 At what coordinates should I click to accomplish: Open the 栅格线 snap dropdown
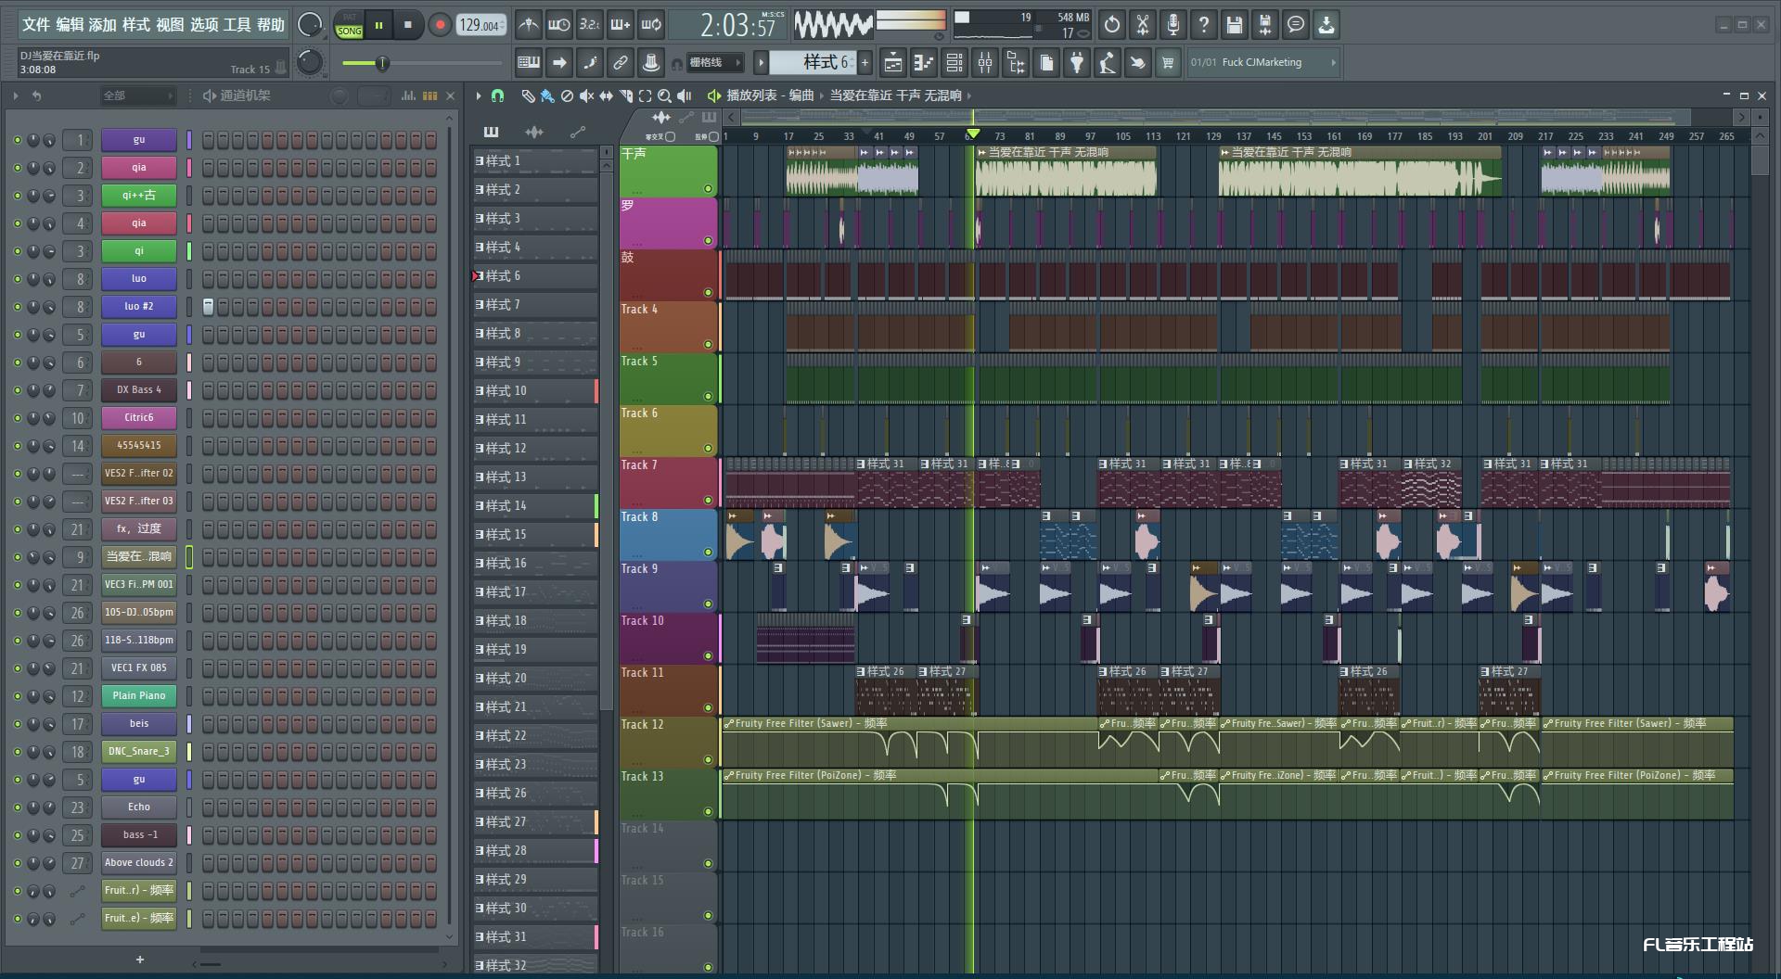coord(715,63)
